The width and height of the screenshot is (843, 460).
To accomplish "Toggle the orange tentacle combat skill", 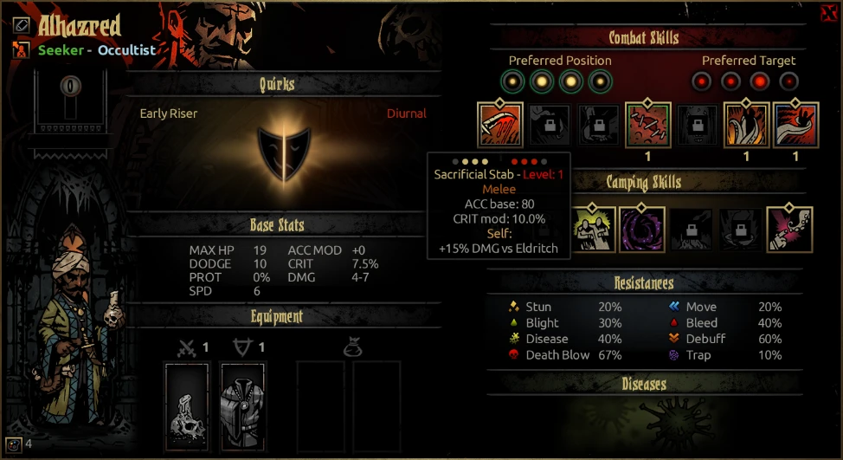I will [746, 125].
